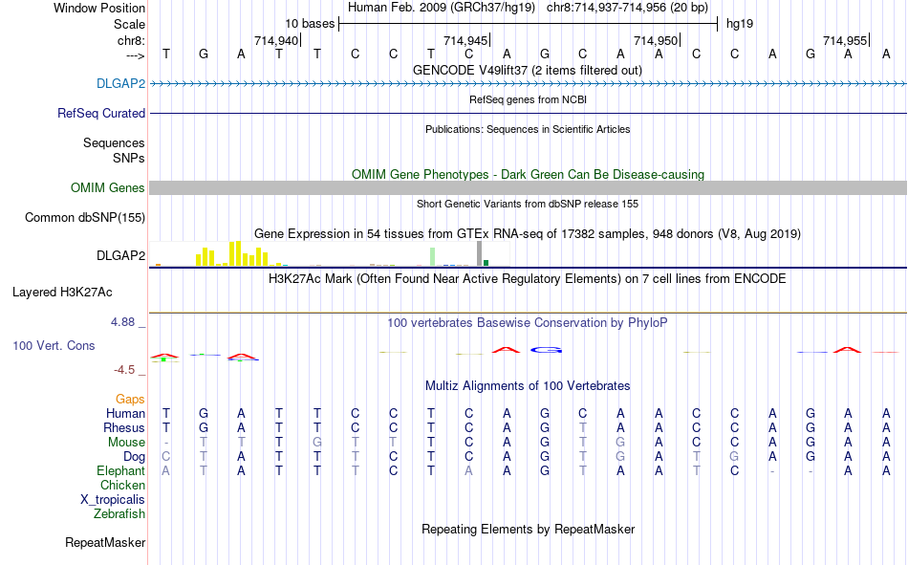Screen dimensions: 908x565
Task: Click the orange 'Gaps' label
Action: pos(130,399)
